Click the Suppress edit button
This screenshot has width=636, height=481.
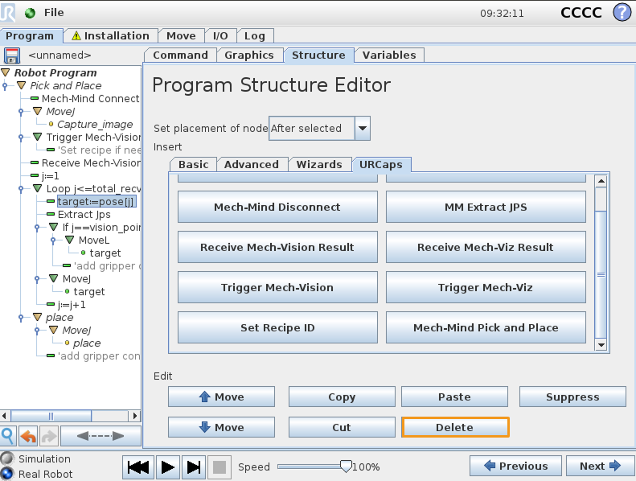click(x=572, y=397)
